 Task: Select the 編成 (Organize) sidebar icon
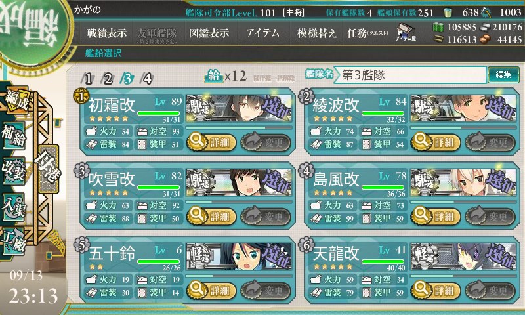(16, 100)
